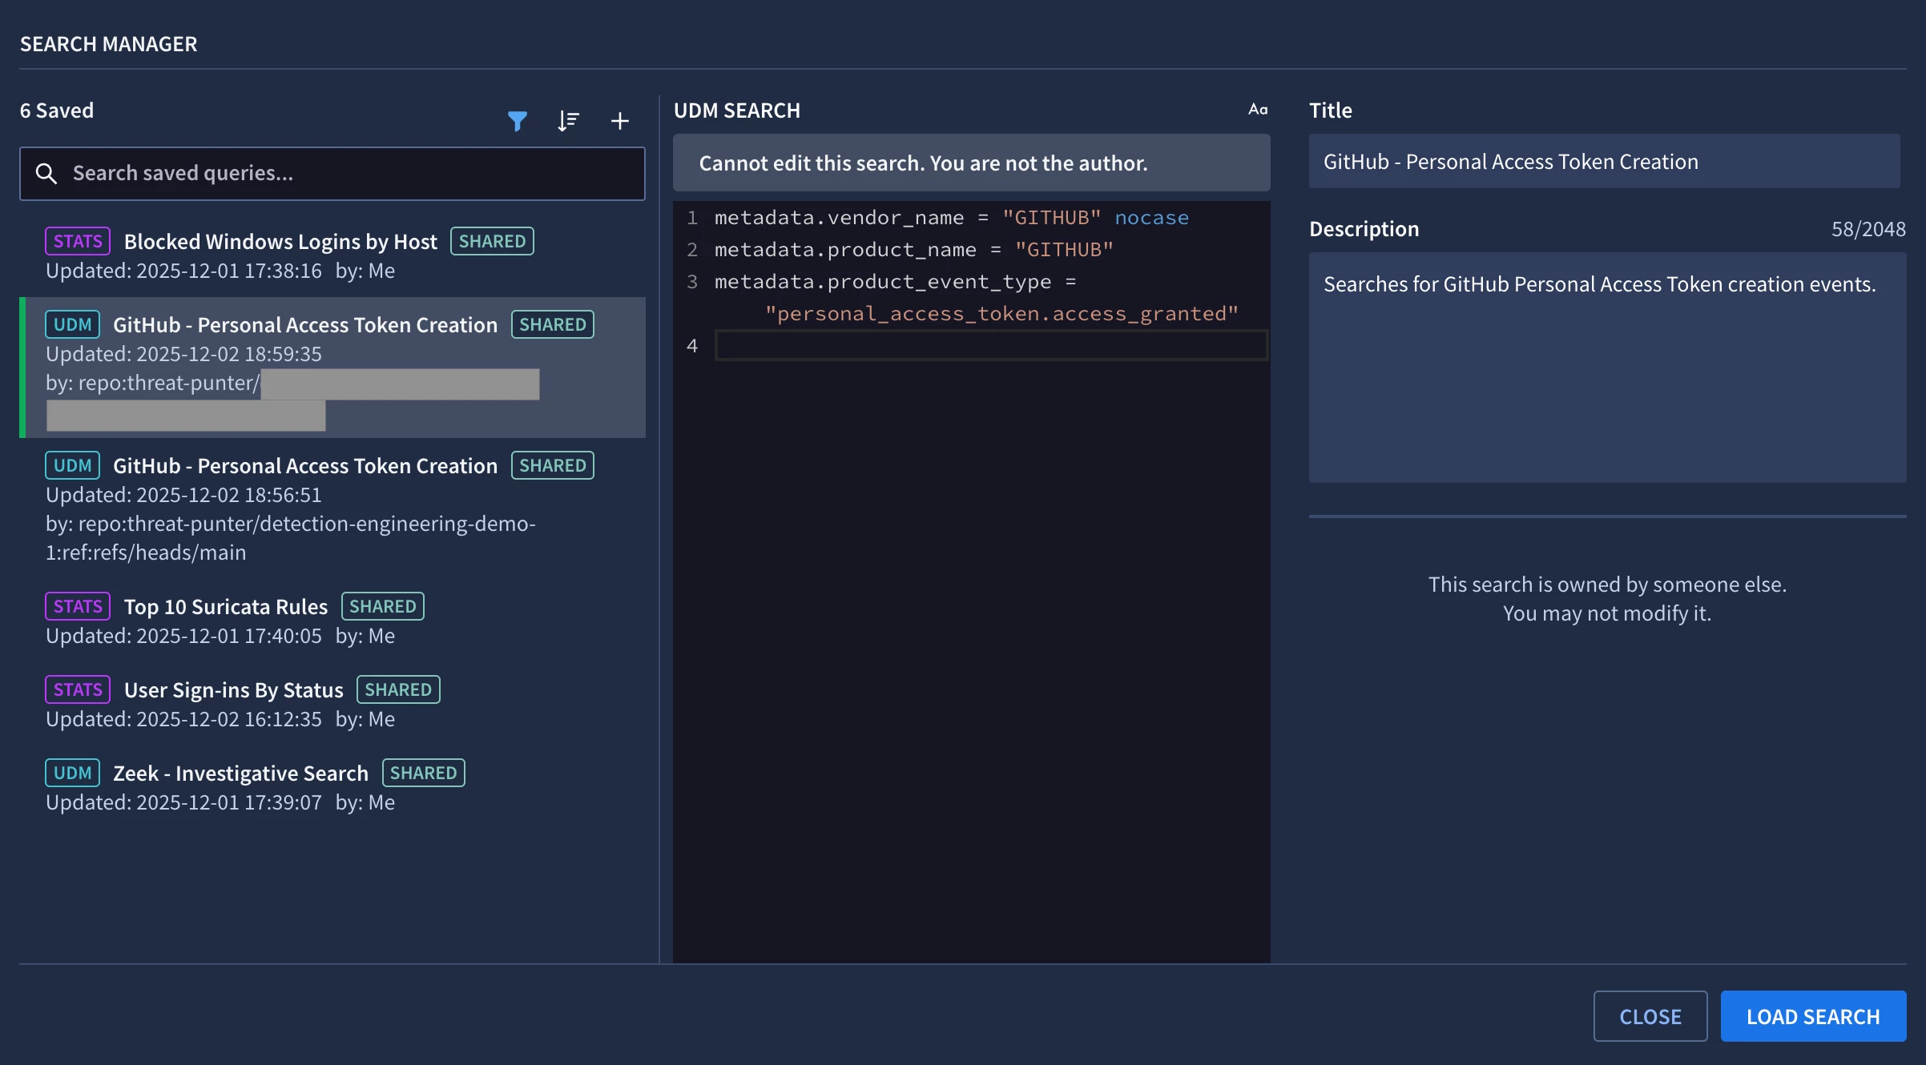The height and width of the screenshot is (1065, 1926).
Task: Select Top 10 Suricata Rules query
Action: (225, 607)
